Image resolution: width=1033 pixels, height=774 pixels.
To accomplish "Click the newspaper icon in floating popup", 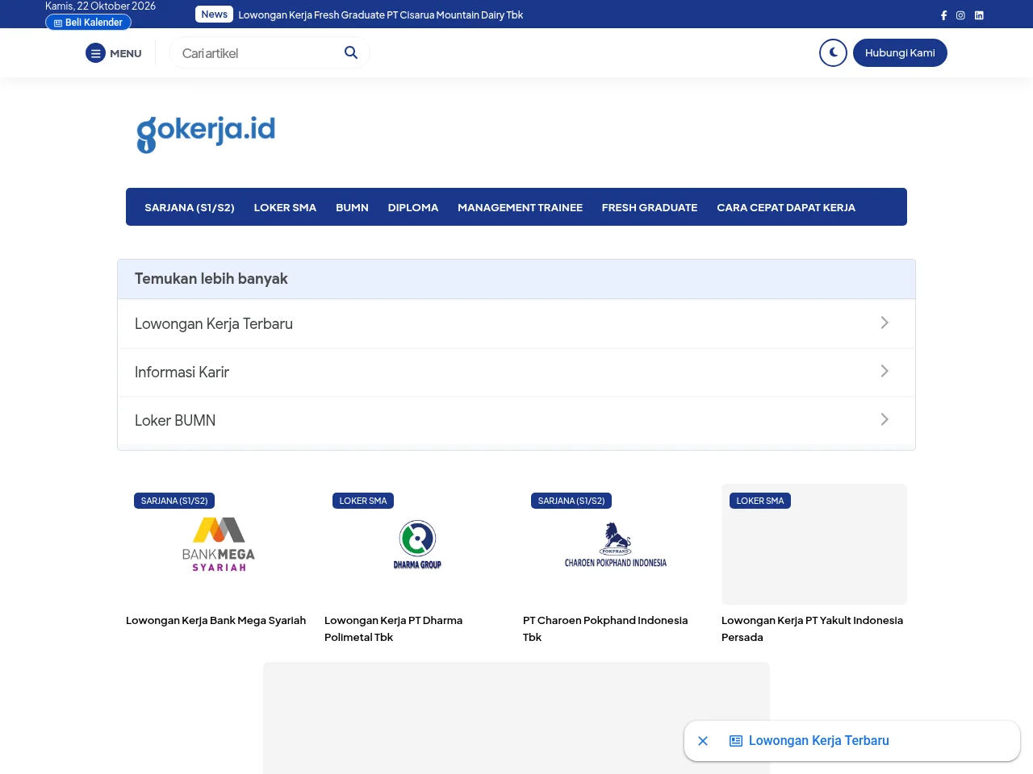I will [736, 740].
